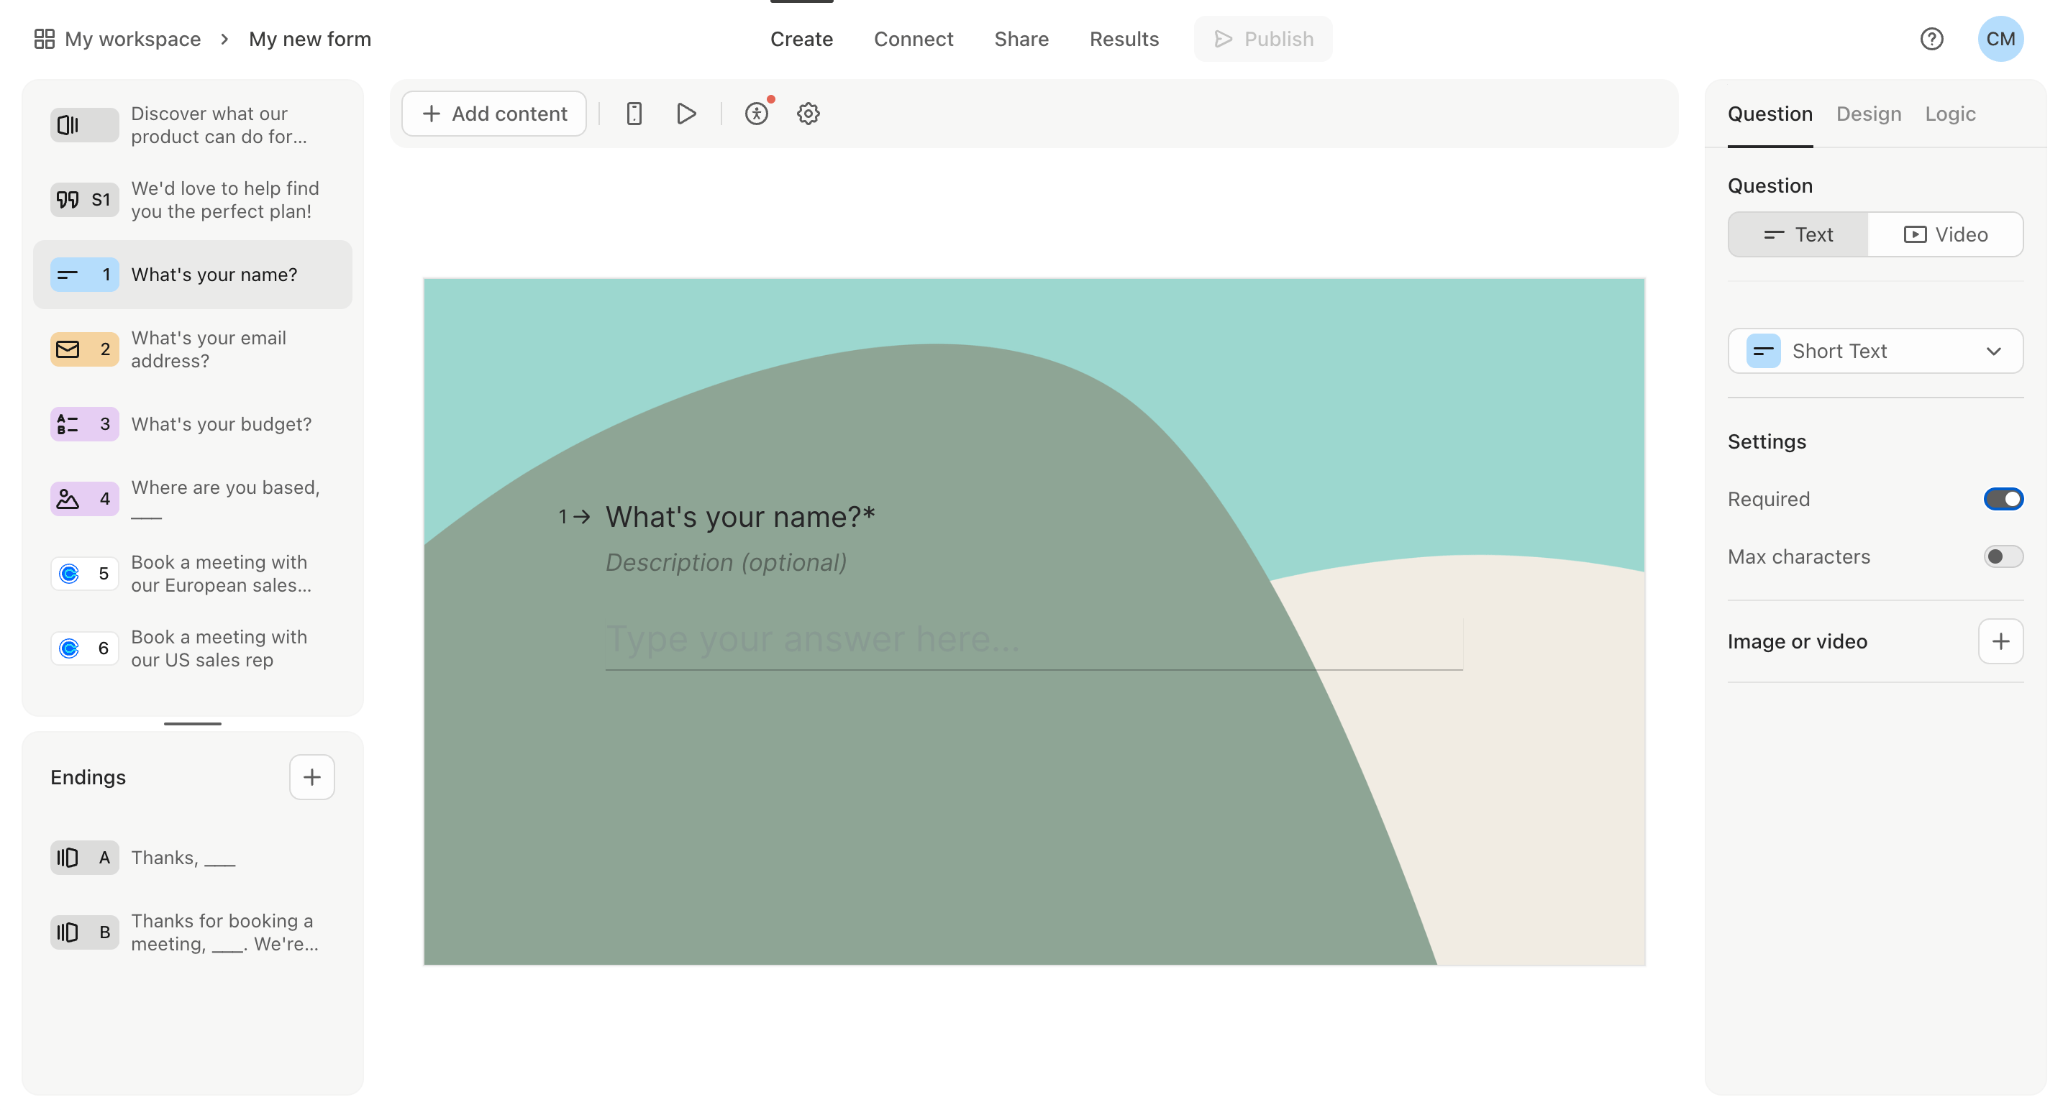Click the play preview icon
2063x1110 pixels.
click(686, 114)
